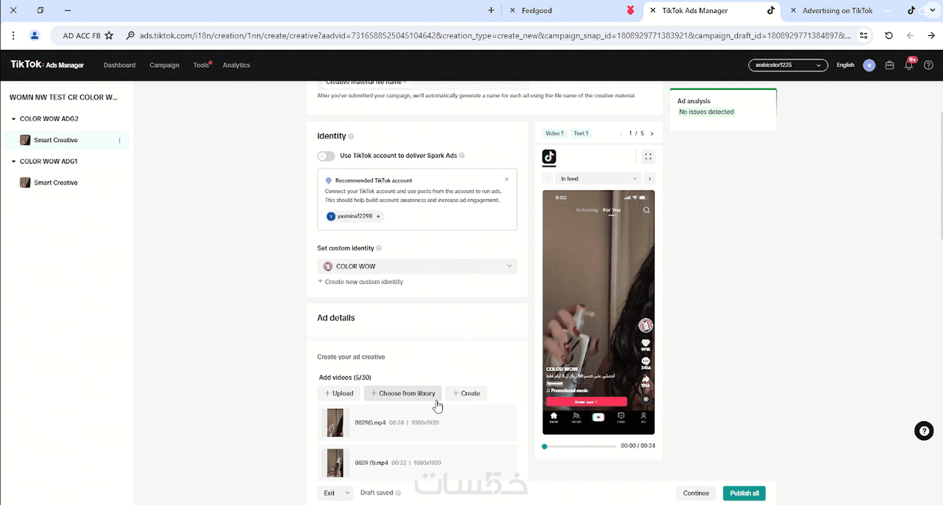Go to previous placement beside In feed
This screenshot has height=505, width=943.
click(548, 179)
